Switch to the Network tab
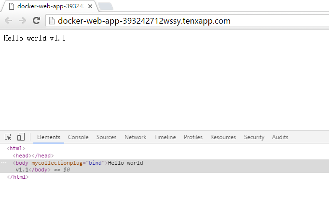Viewport: 329px width, 213px height. (x=135, y=137)
